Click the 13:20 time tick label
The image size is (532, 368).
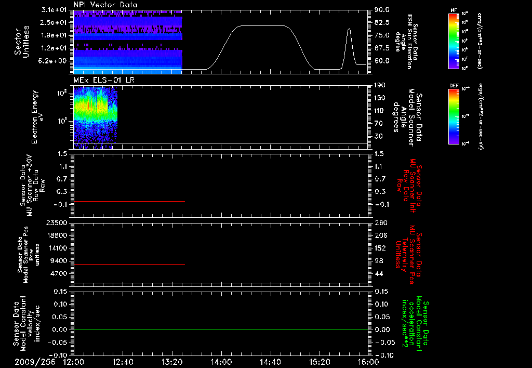pyautogui.click(x=172, y=362)
